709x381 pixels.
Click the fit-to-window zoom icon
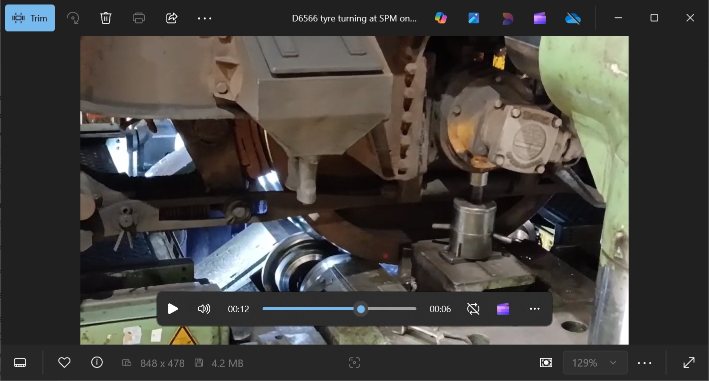coord(546,363)
